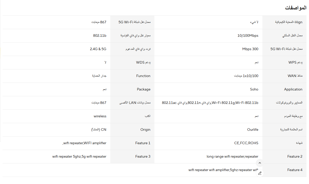Viewport: 309px width, 184px height.
Task: Click the Feature 4 label
Action: pos(295,170)
